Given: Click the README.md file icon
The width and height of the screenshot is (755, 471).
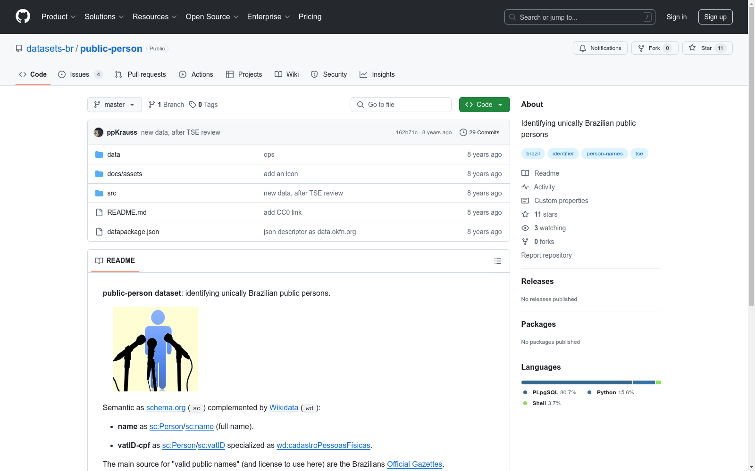Looking at the screenshot, I should (99, 212).
